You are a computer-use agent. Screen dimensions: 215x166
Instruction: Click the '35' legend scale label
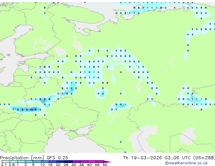coord(81,165)
